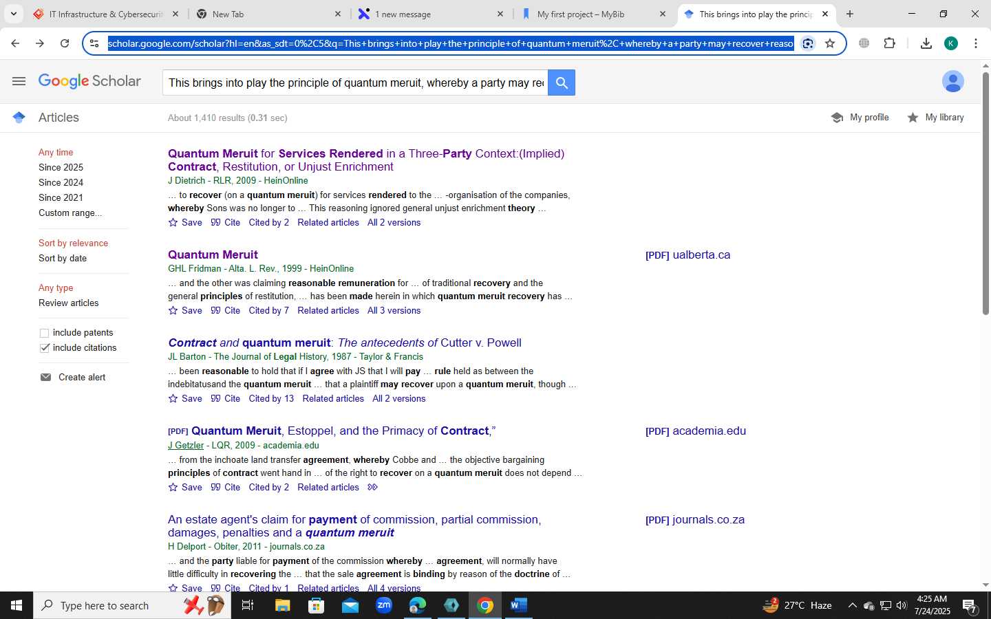Open a new browser tab with plus
Image resolution: width=991 pixels, height=619 pixels.
[x=850, y=14]
